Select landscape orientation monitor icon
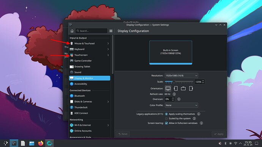Viewport: 262px width, 147px height. click(168, 89)
